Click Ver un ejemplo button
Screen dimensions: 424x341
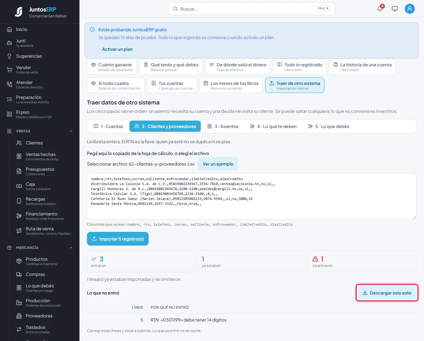218,164
